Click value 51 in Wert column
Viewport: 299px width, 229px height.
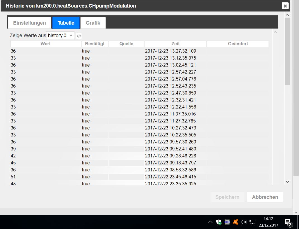click(x=13, y=177)
